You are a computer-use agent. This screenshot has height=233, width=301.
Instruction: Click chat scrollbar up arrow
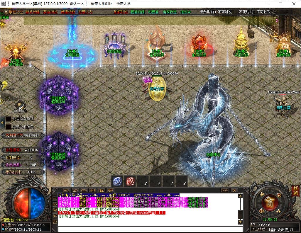tap(240, 196)
